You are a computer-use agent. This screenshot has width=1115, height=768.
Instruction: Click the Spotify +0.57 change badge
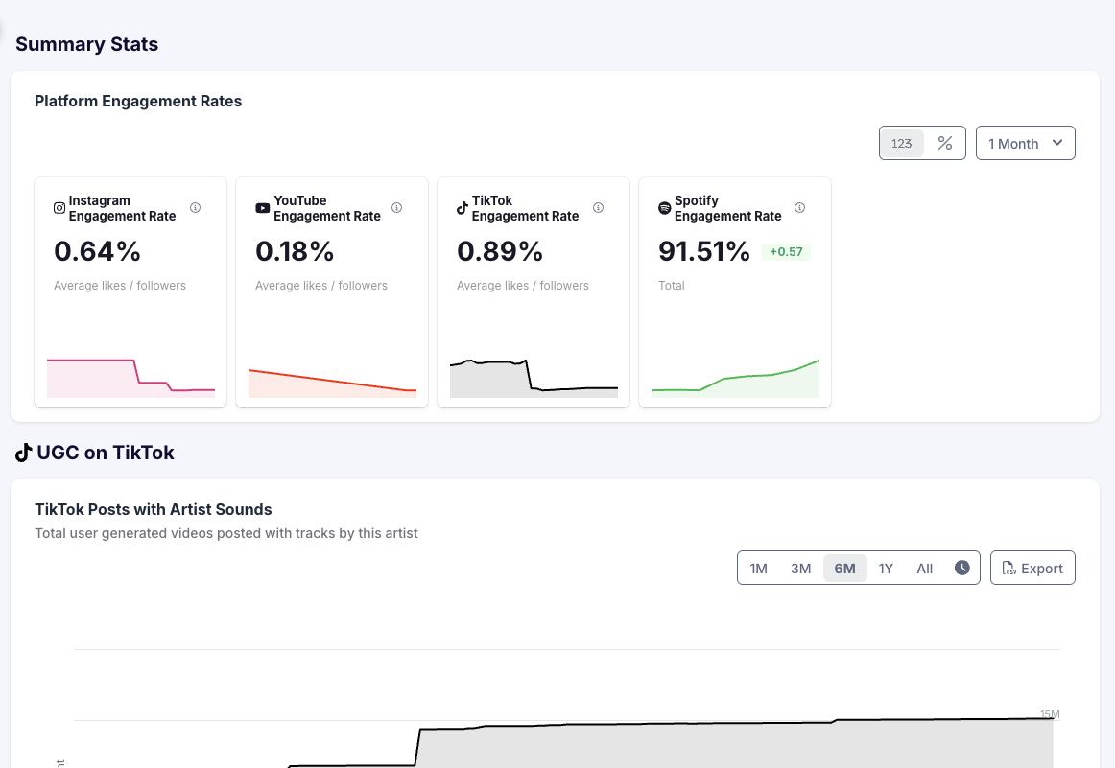click(x=786, y=252)
